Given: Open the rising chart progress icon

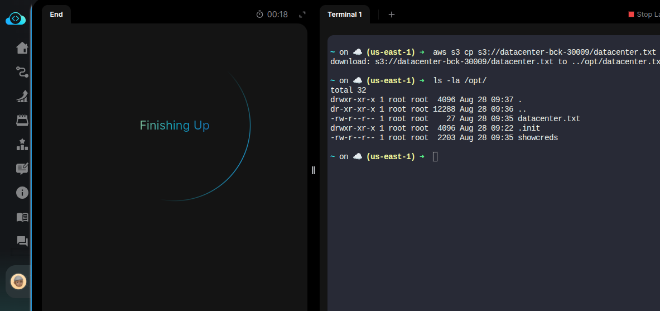Looking at the screenshot, I should [x=22, y=96].
